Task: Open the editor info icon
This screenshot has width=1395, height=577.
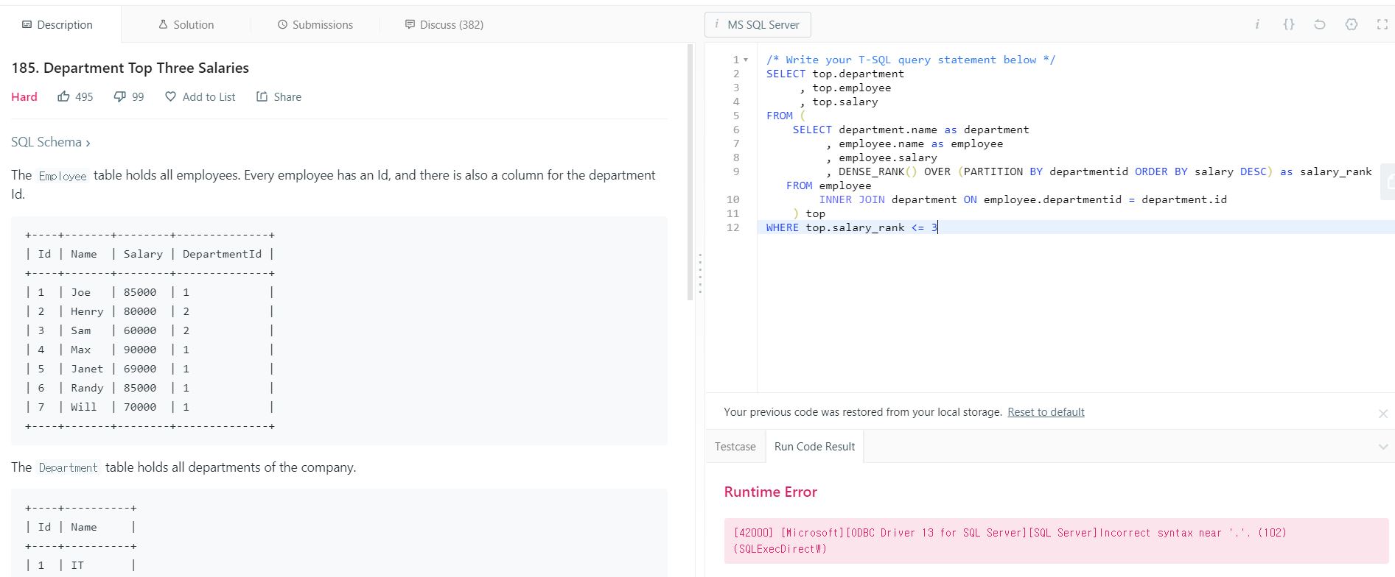Action: coord(1256,24)
